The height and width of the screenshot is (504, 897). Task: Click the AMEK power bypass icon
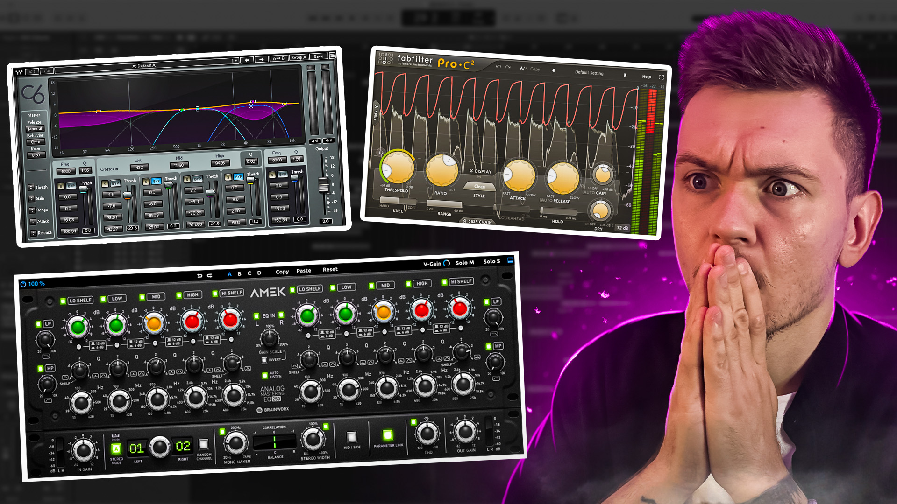[23, 284]
